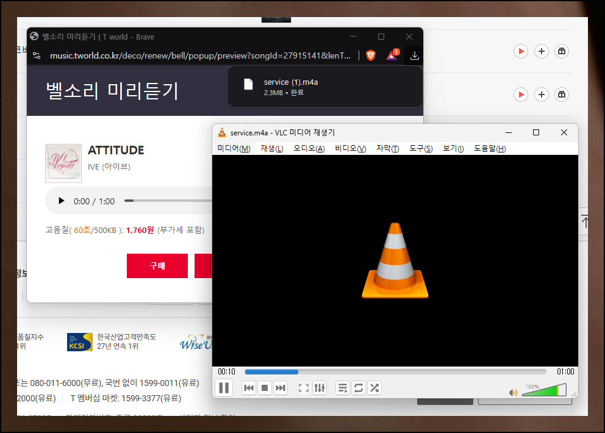Seek on the VLC progress bar
The height and width of the screenshot is (433, 605).
point(395,371)
